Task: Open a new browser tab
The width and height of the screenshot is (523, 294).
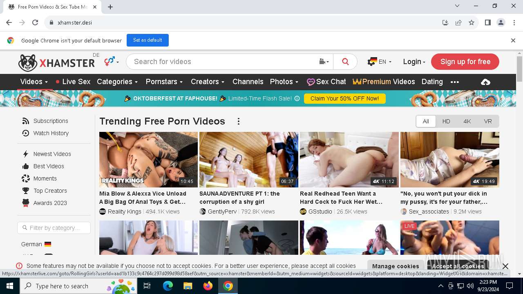Action: point(110,7)
